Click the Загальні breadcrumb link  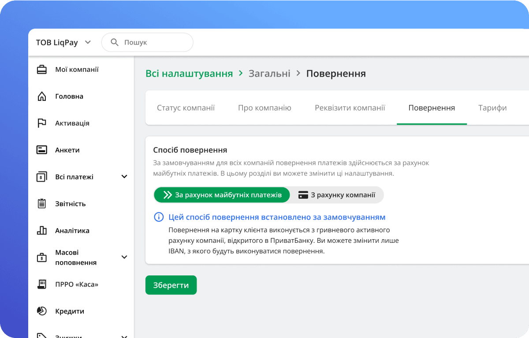(x=269, y=74)
